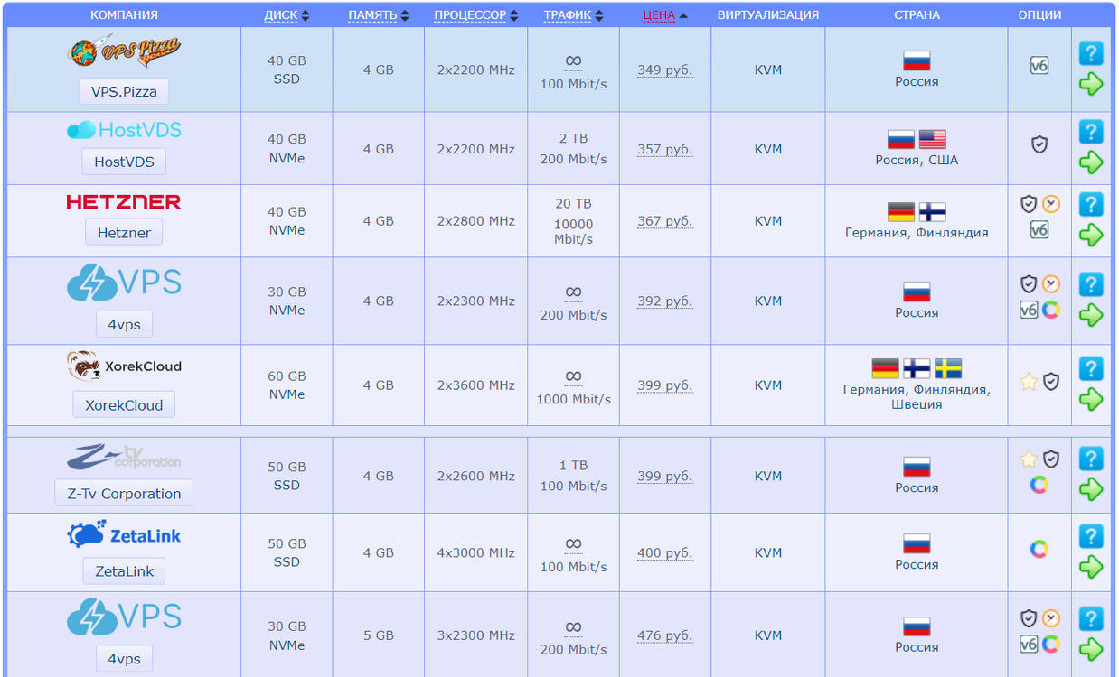The height and width of the screenshot is (677, 1119).
Task: Click shield icon in HostVDS row
Action: (1039, 144)
